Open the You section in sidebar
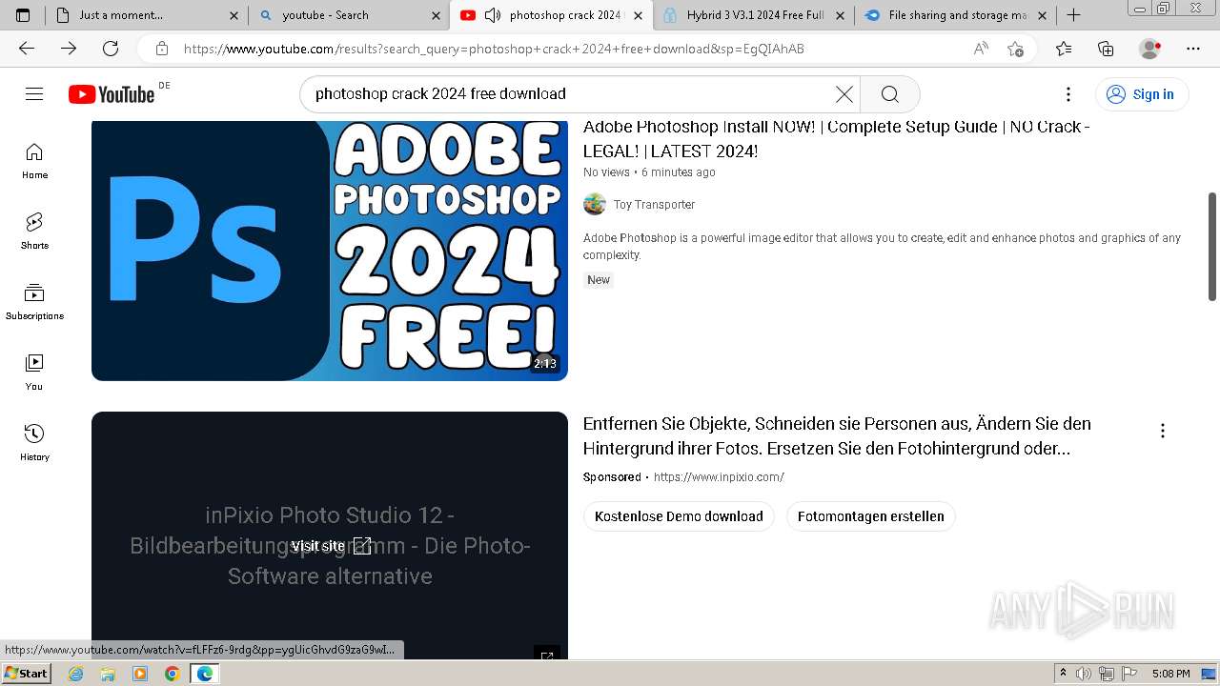This screenshot has height=686, width=1220. pyautogui.click(x=34, y=373)
